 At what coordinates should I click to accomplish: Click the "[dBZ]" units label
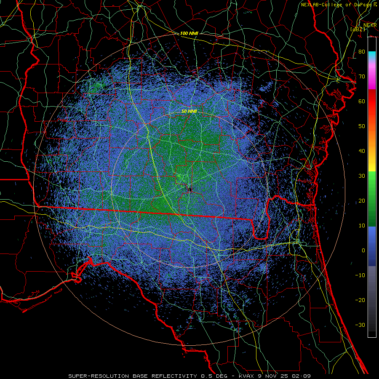tap(358, 29)
